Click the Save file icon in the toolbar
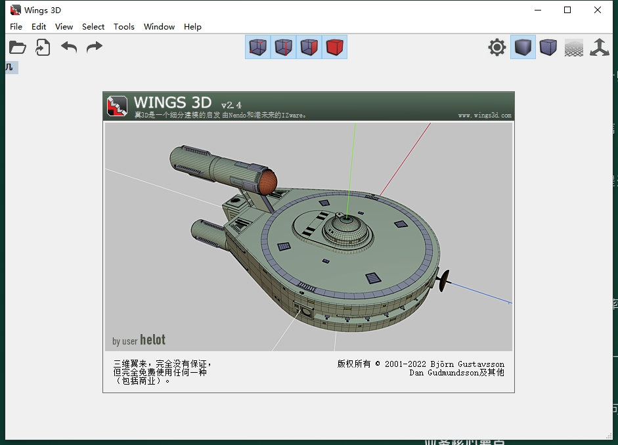The height and width of the screenshot is (445, 618). (43, 47)
